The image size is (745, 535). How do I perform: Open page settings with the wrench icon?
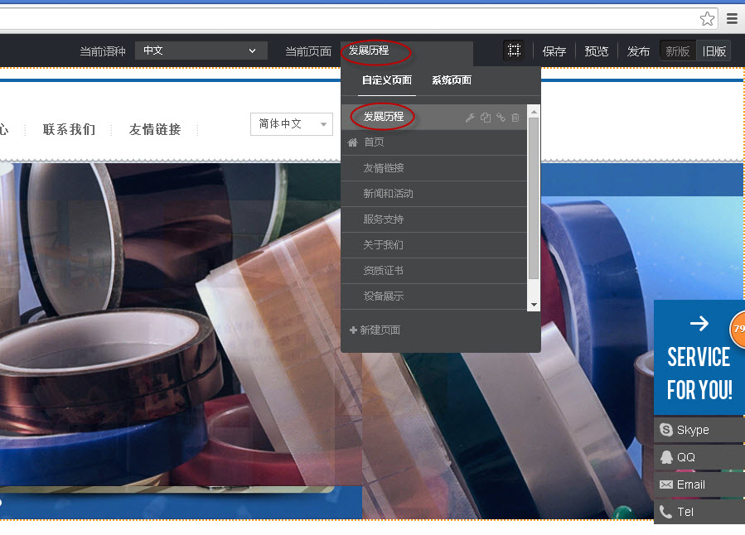pyautogui.click(x=470, y=118)
